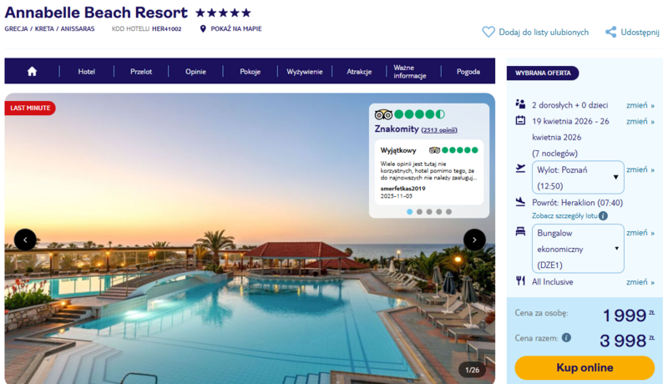
Task: Select the third review carousel dot
Action: (428, 212)
